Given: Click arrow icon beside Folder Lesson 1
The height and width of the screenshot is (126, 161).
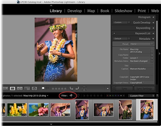Looking at the screenshot, I should [x=152, y=58].
